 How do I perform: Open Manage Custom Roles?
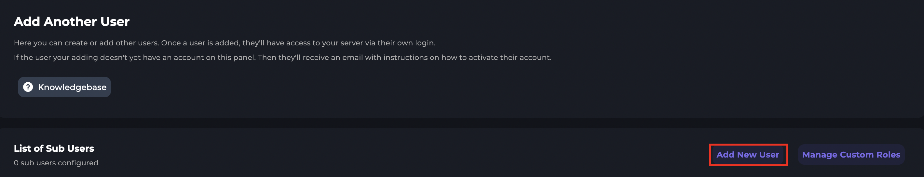click(851, 155)
